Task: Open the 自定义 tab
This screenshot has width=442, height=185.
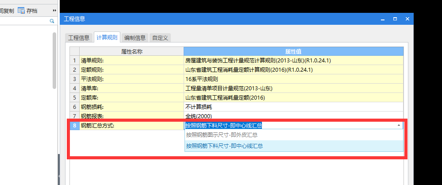Action: tap(160, 38)
